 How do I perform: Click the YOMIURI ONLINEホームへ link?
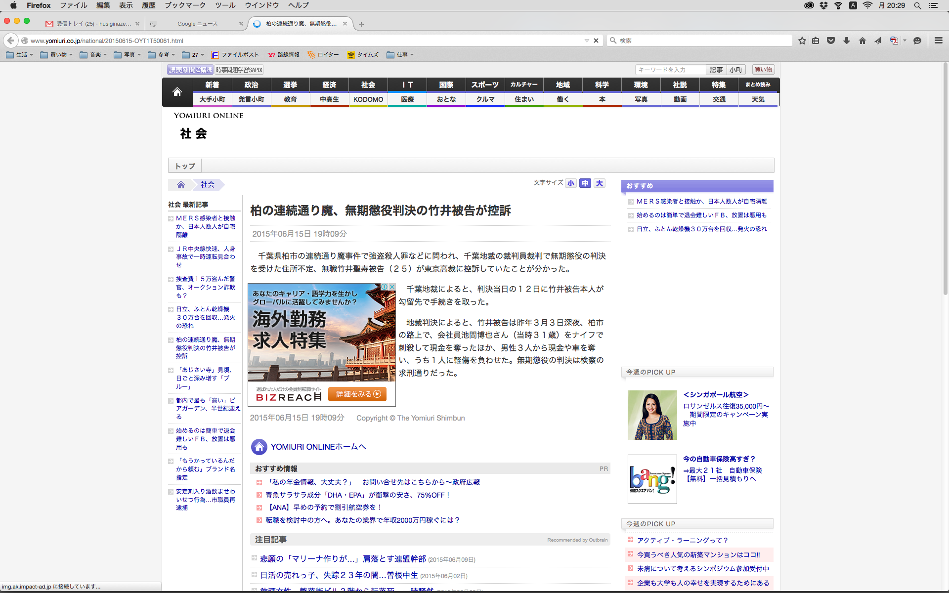click(x=318, y=447)
